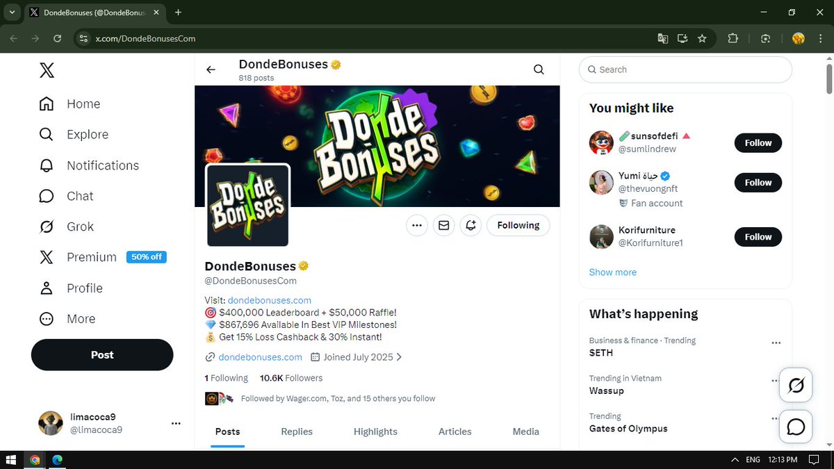Viewport: 834px width, 469px height.
Task: Follow Yumi @thevuongnft
Action: click(x=758, y=183)
